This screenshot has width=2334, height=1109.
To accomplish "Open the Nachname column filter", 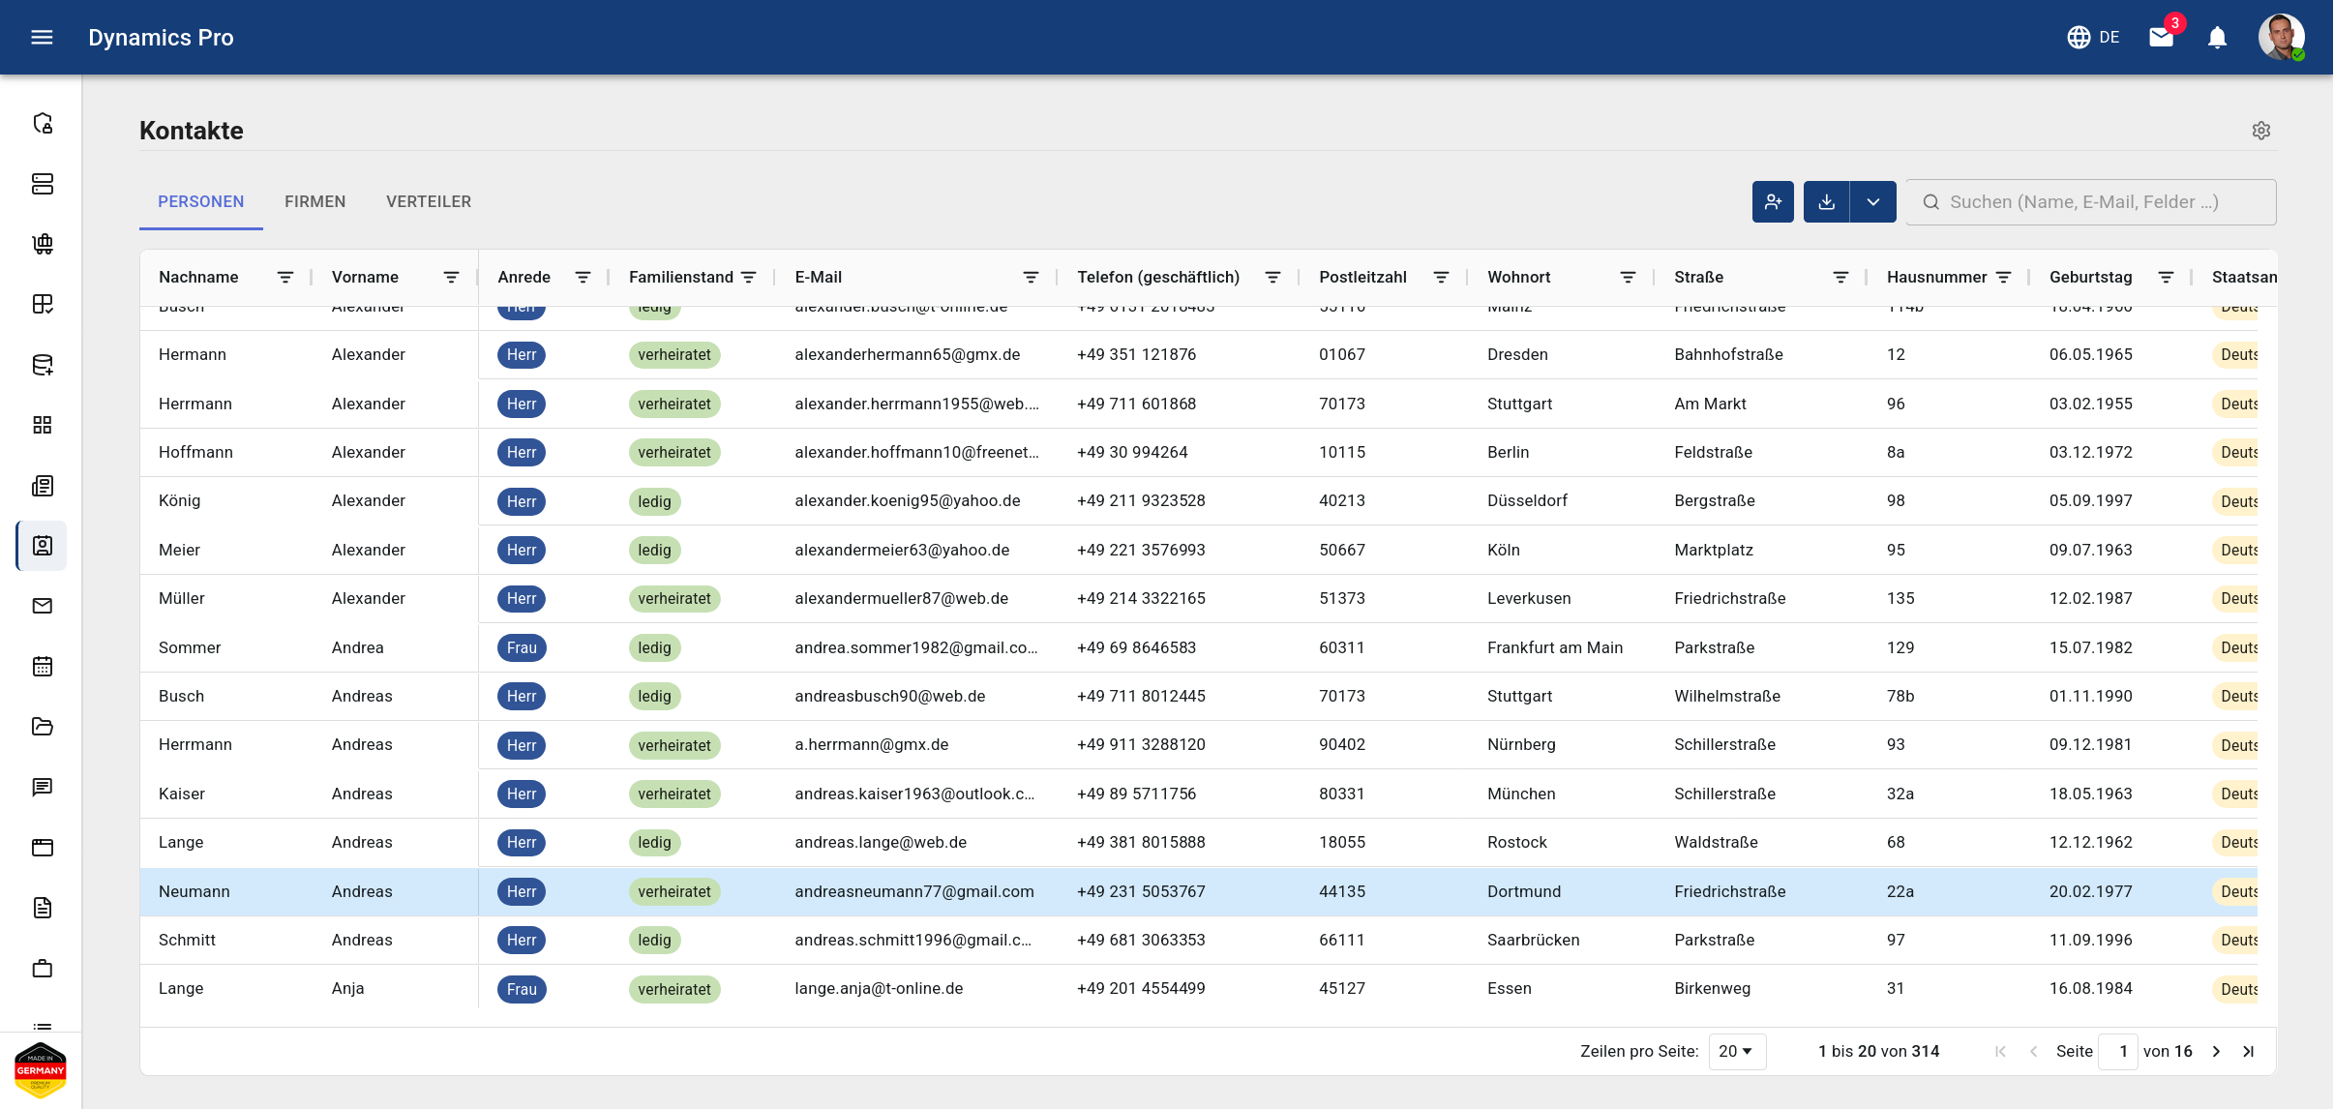I will 285,277.
